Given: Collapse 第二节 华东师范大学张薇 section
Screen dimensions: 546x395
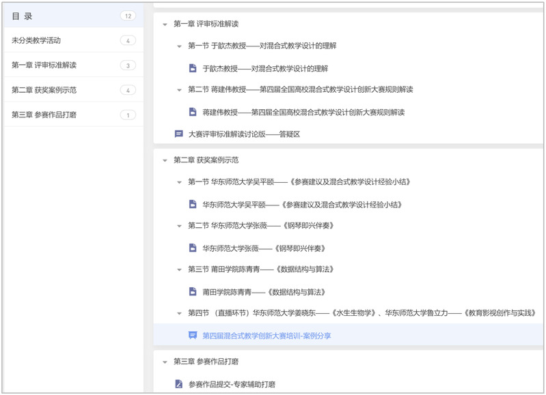Looking at the screenshot, I should (x=179, y=226).
